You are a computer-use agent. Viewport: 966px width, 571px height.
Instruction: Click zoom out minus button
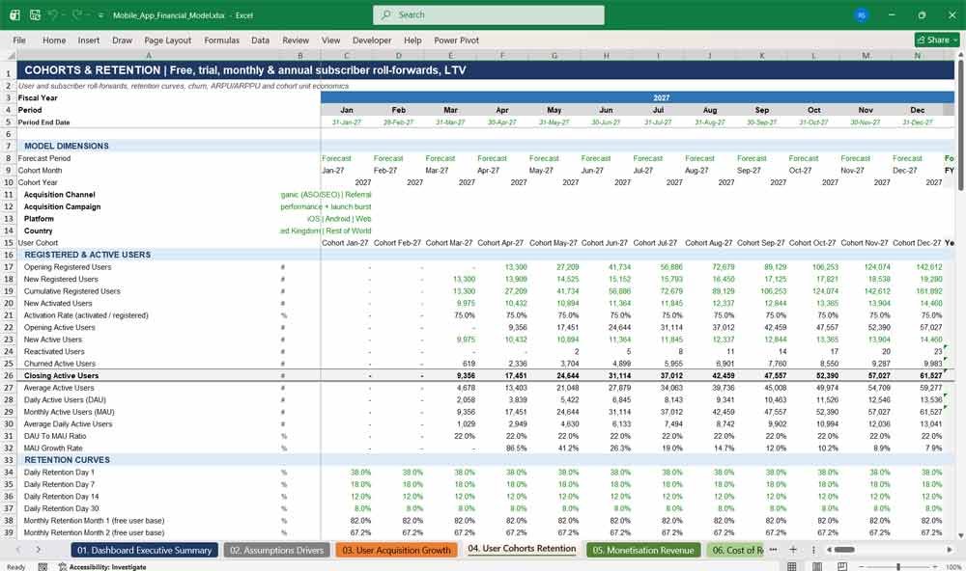pyautogui.click(x=862, y=566)
